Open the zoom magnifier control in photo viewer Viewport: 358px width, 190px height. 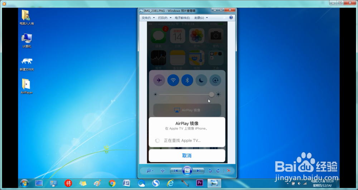coord(150,171)
